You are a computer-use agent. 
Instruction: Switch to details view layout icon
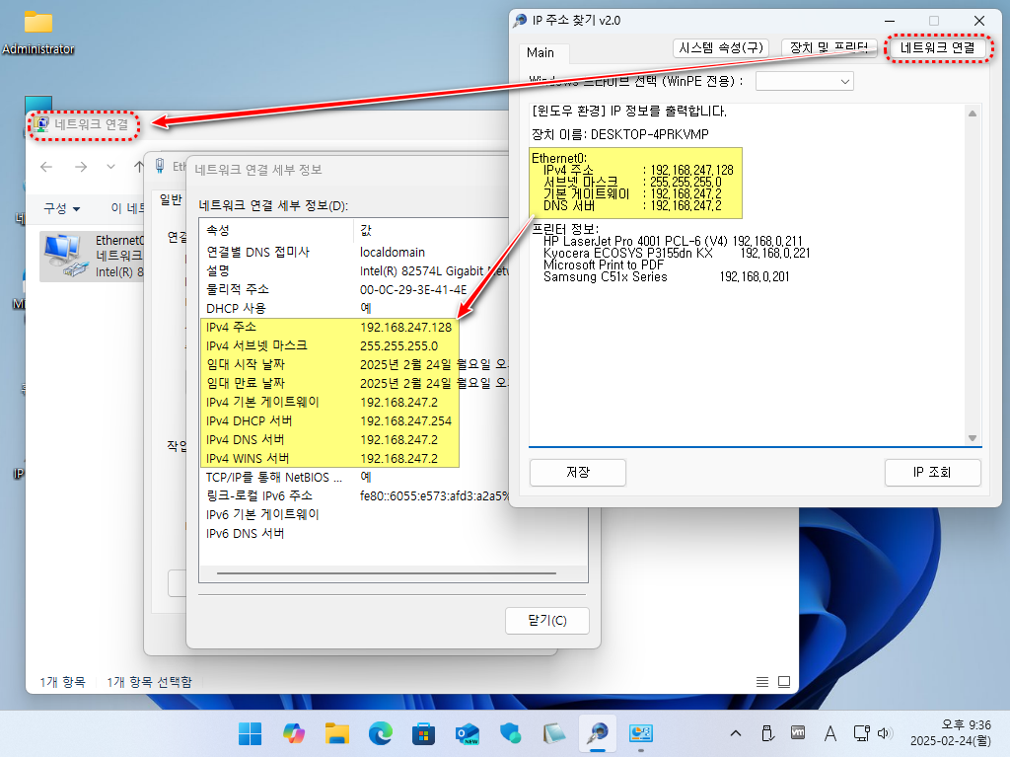pos(762,682)
